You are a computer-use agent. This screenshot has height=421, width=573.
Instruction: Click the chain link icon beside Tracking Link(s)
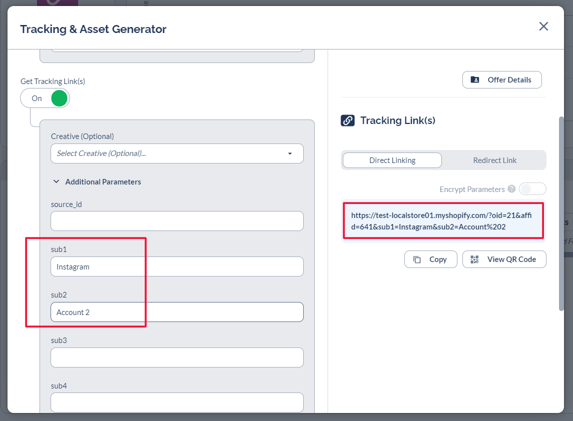coord(348,120)
